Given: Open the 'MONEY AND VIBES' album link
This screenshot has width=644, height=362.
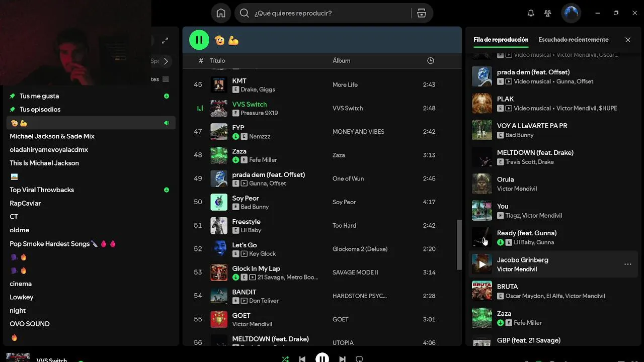Looking at the screenshot, I should [x=358, y=132].
